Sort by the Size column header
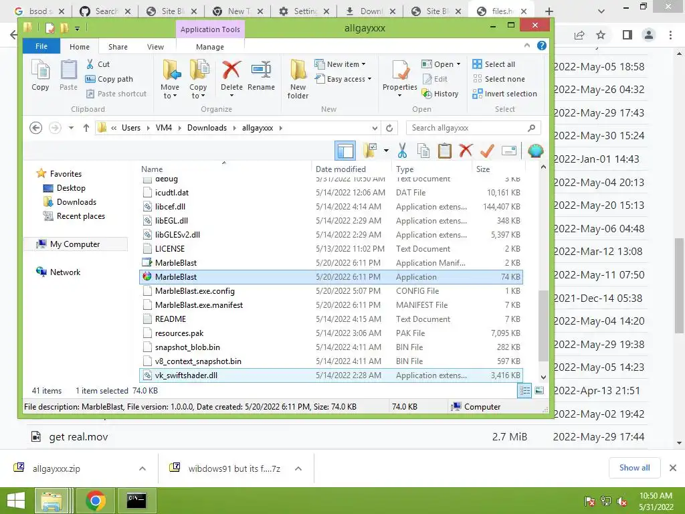685x514 pixels. coord(498,169)
